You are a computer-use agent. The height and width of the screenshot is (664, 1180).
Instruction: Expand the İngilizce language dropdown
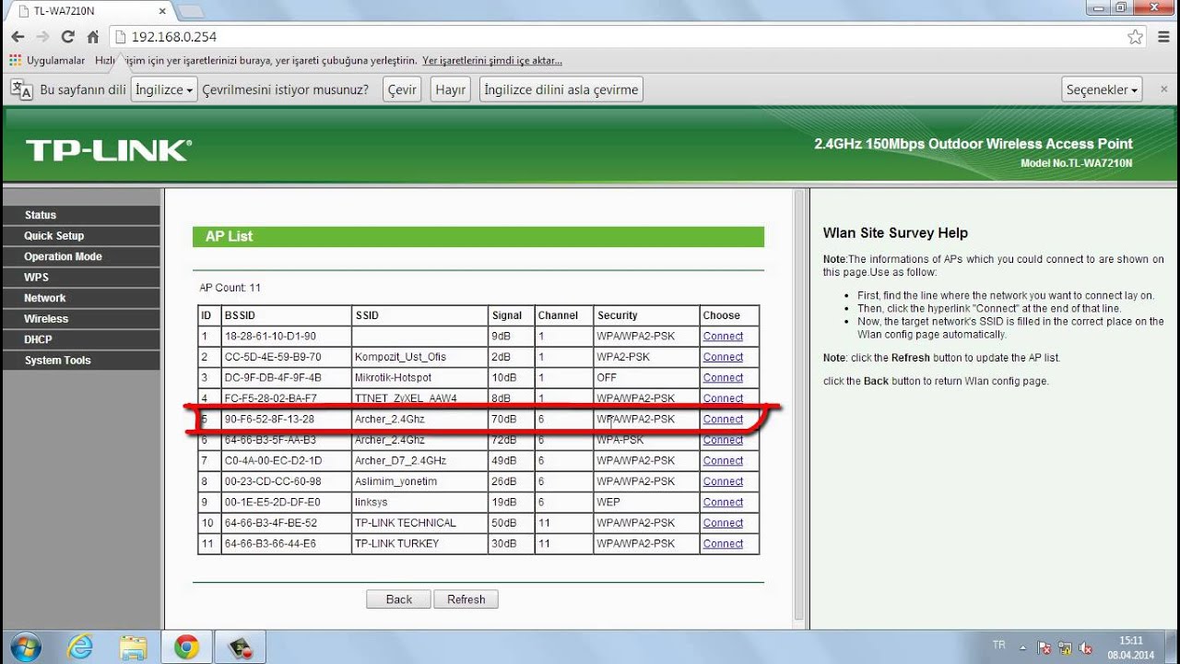(x=165, y=89)
